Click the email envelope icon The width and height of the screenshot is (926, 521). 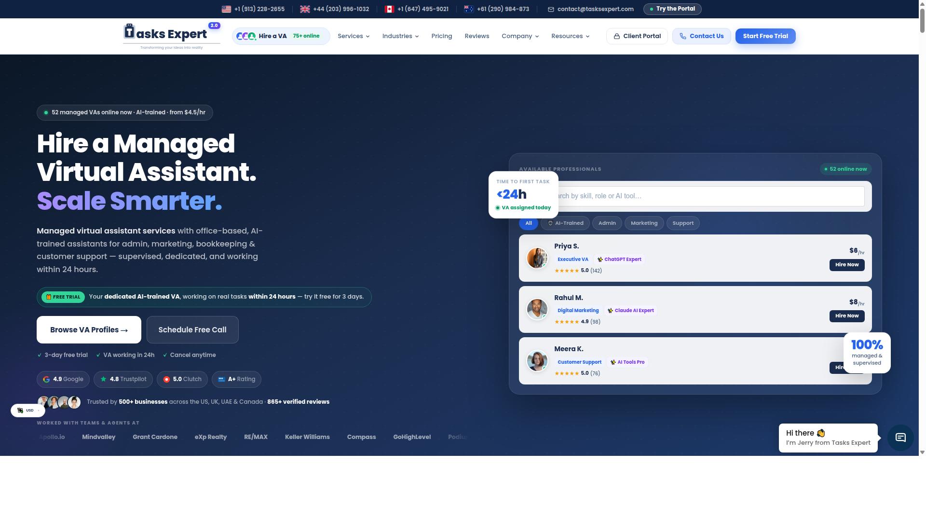tap(551, 9)
